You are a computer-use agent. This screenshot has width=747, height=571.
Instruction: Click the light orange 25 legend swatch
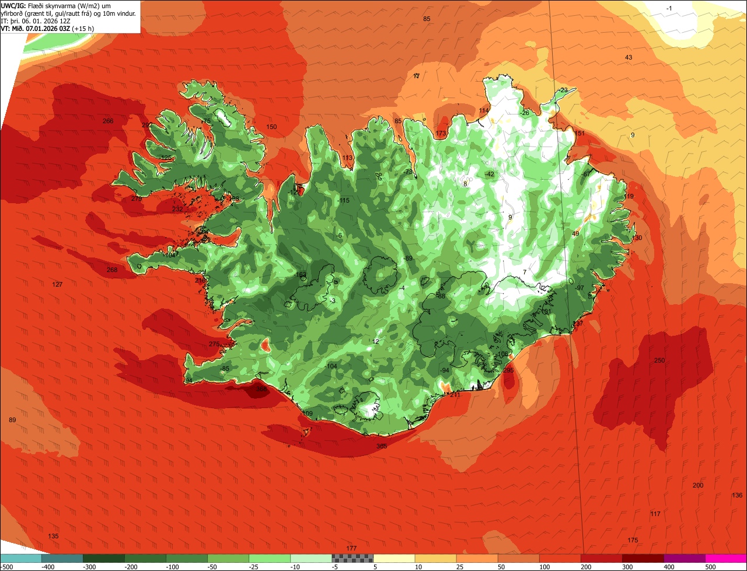pos(477,559)
